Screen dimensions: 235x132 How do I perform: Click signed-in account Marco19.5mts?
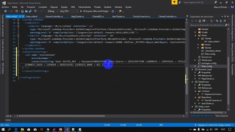pos(220,7)
